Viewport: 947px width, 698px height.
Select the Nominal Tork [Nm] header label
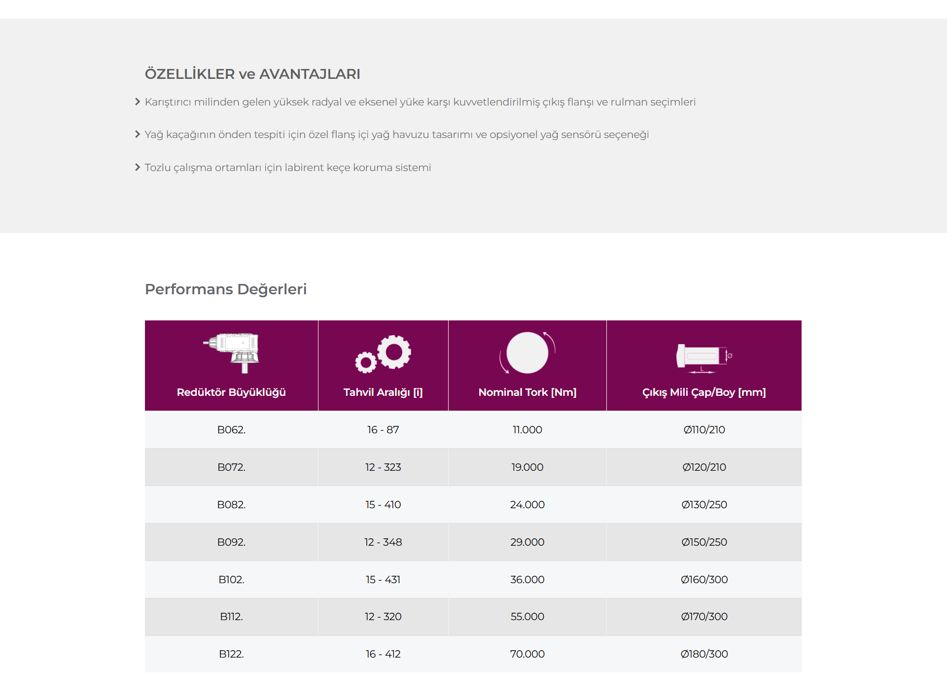[x=527, y=392]
